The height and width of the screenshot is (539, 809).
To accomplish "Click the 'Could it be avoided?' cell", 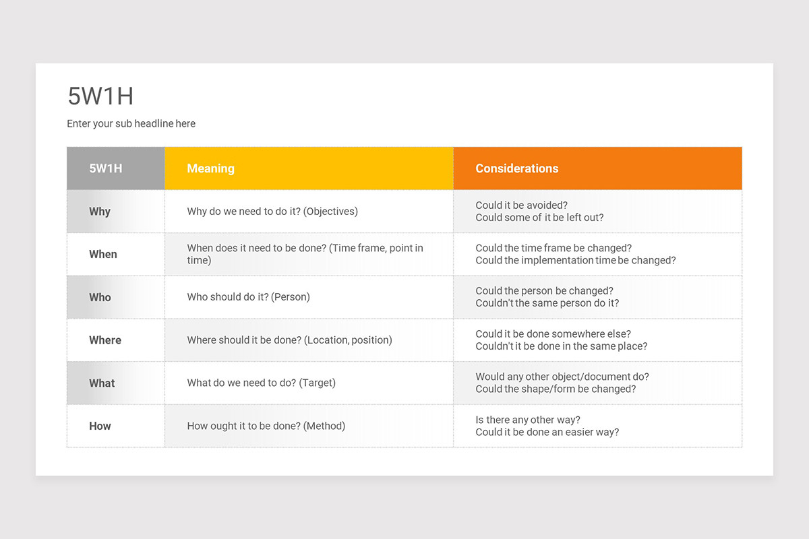I will 598,212.
